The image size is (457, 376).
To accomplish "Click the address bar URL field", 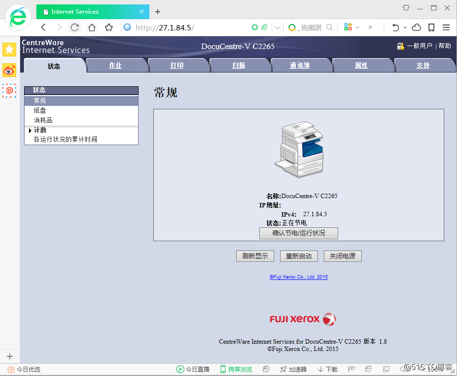I will tap(187, 27).
